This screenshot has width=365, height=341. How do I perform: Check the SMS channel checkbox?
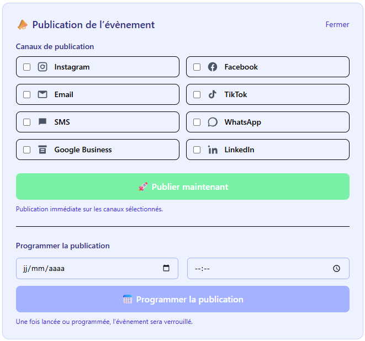click(x=27, y=122)
